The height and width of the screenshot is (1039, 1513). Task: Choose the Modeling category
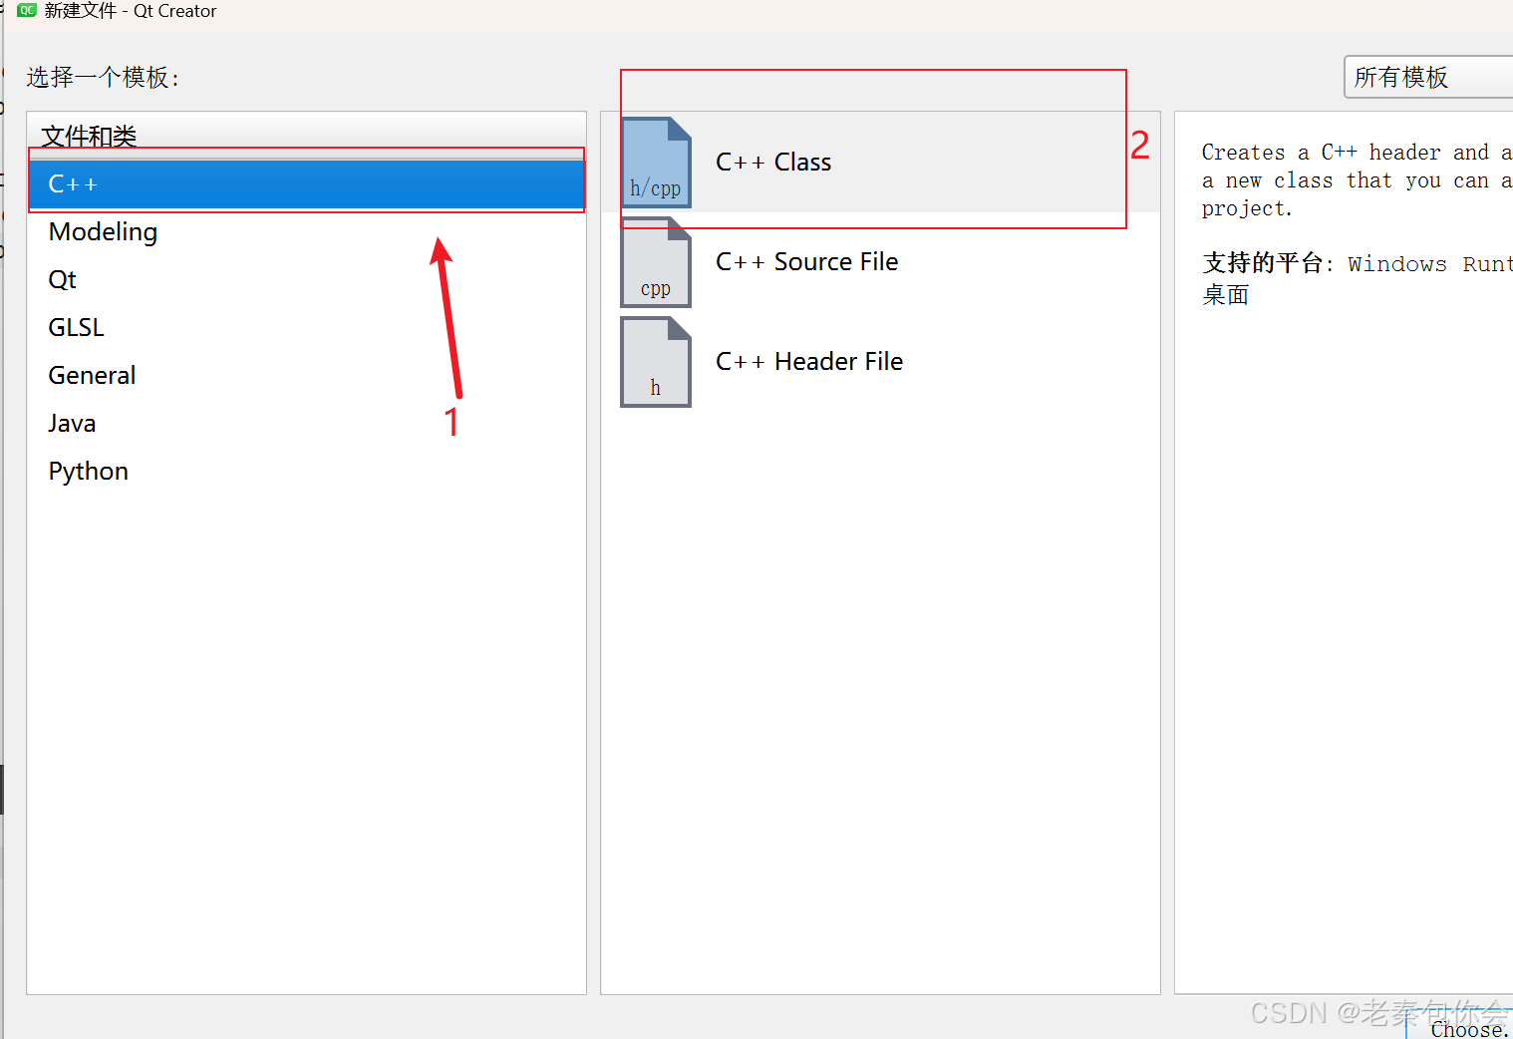307,232
